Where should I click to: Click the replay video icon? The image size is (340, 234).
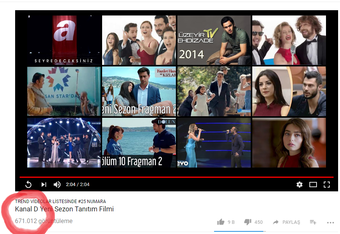(x=28, y=185)
